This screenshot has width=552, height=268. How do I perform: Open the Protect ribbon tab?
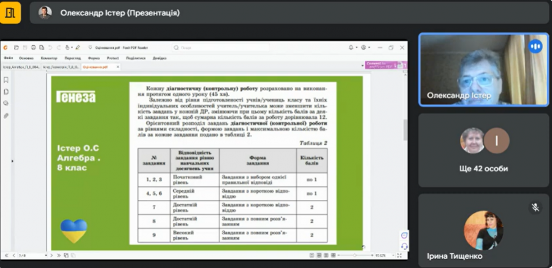[x=113, y=58]
